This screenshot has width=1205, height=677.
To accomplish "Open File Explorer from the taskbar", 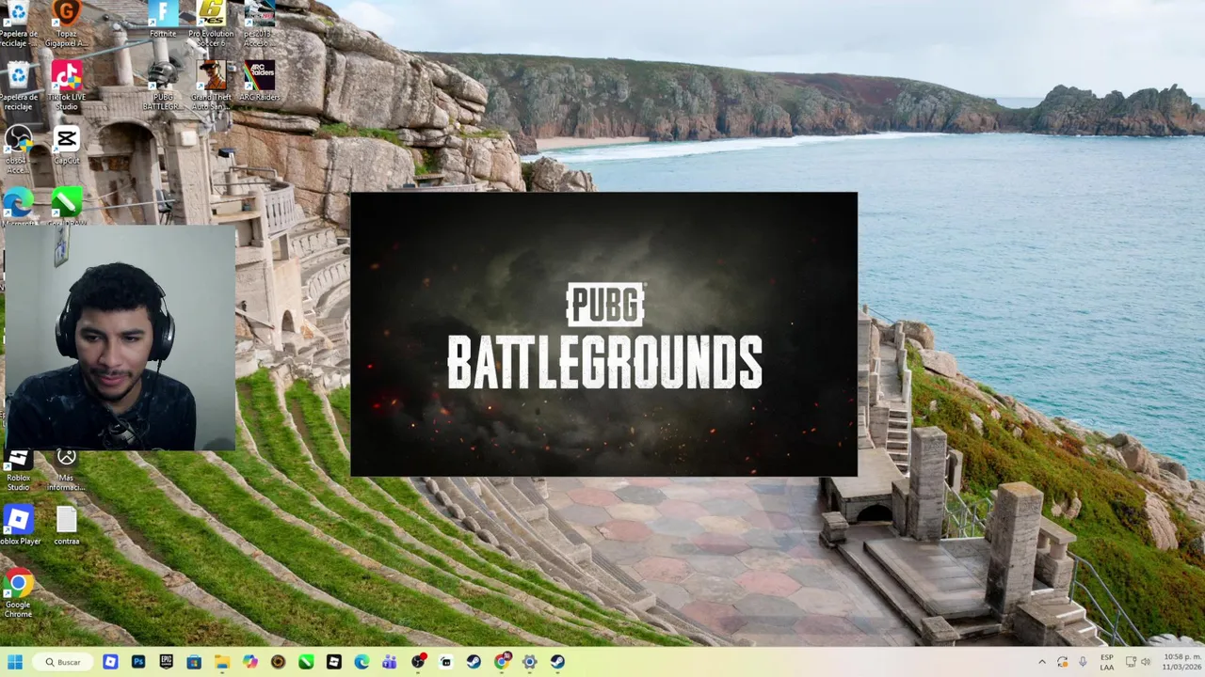I will [x=222, y=662].
